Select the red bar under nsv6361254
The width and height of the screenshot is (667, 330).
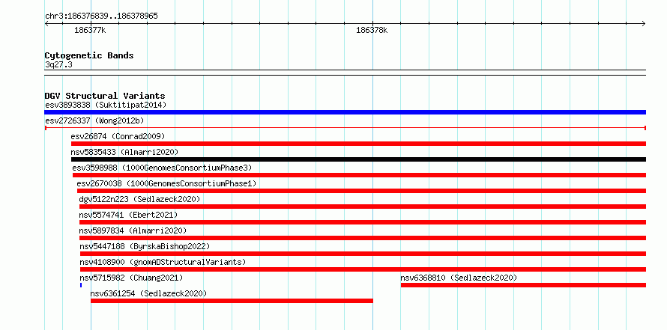pos(232,301)
